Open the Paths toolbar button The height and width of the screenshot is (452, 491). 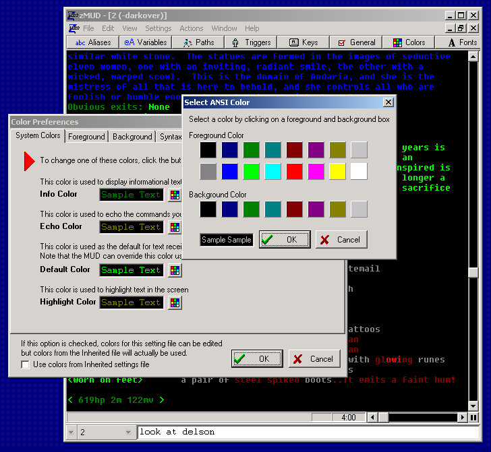coord(198,42)
